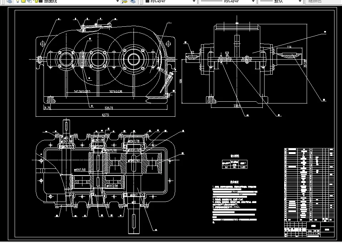Click the 技术要求 heading text
Viewport: 342px width, 243px height.
pyautogui.click(x=235, y=182)
